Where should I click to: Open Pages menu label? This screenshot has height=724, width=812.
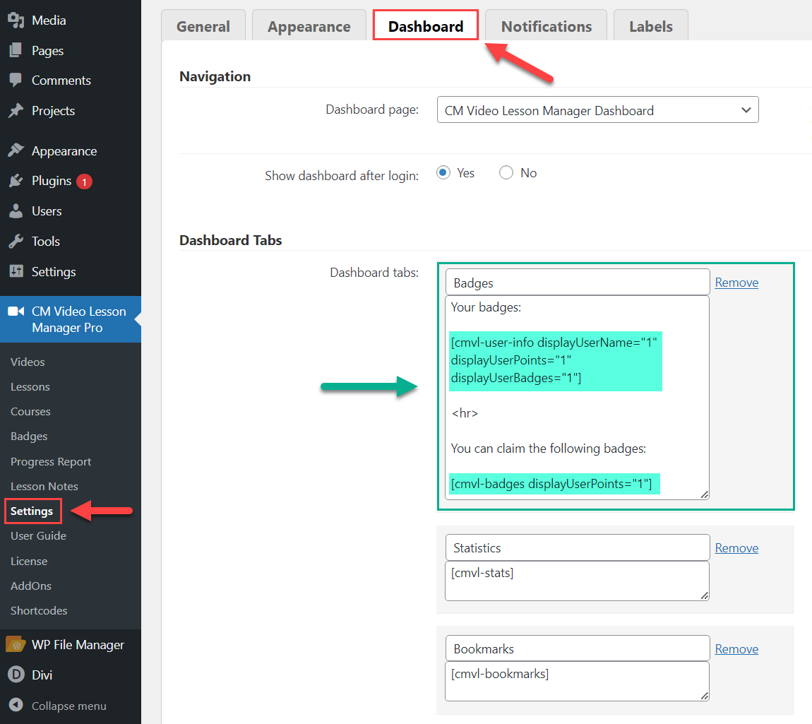point(47,51)
